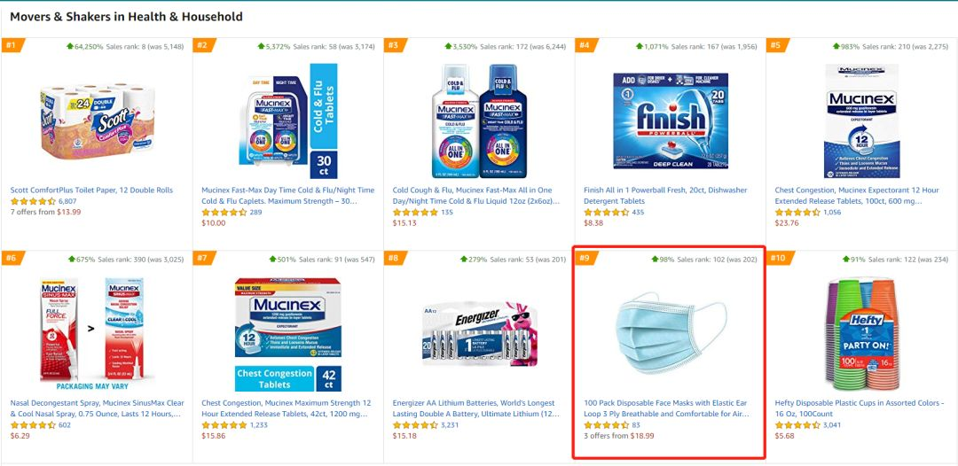Click star rating of Mucinex Expectorant 100ct
This screenshot has width=958, height=466.
tap(797, 213)
